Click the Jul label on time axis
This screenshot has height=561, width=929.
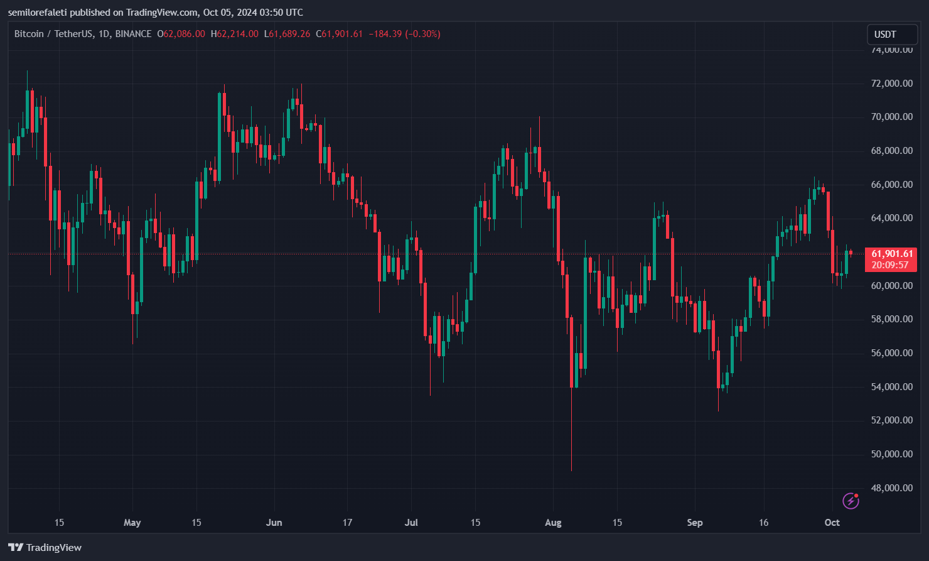[x=411, y=523]
